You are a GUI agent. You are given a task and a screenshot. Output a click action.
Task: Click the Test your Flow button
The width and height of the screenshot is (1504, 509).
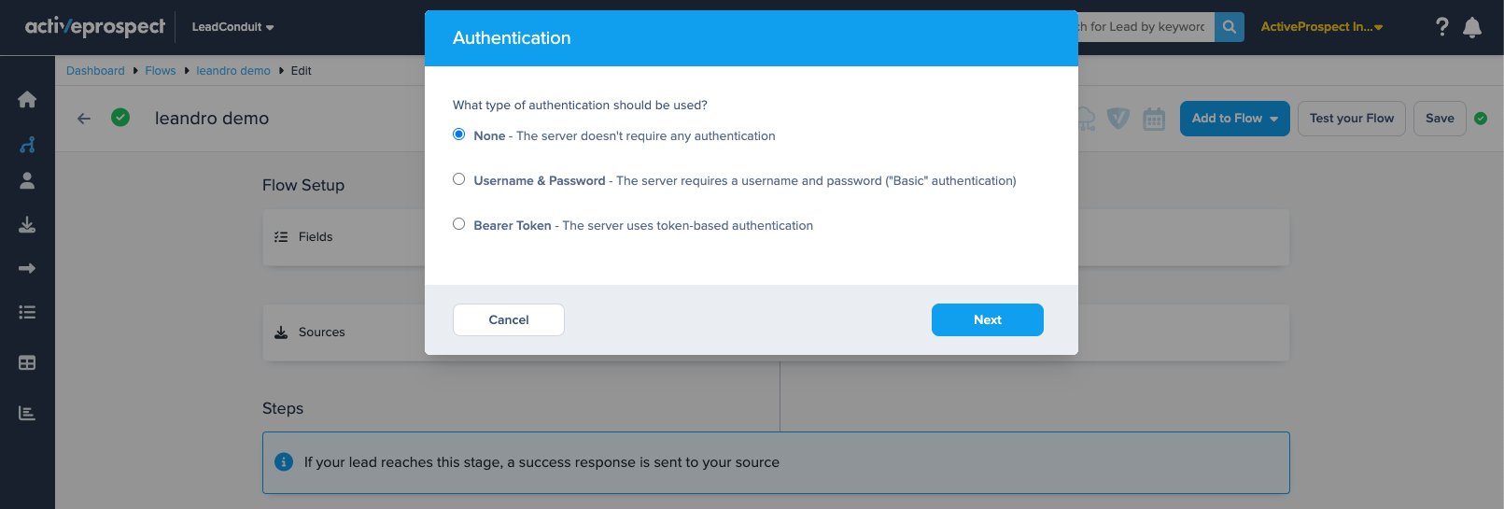[x=1351, y=119]
